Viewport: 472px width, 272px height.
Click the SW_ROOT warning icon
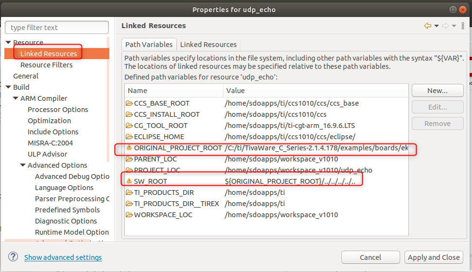[129, 181]
